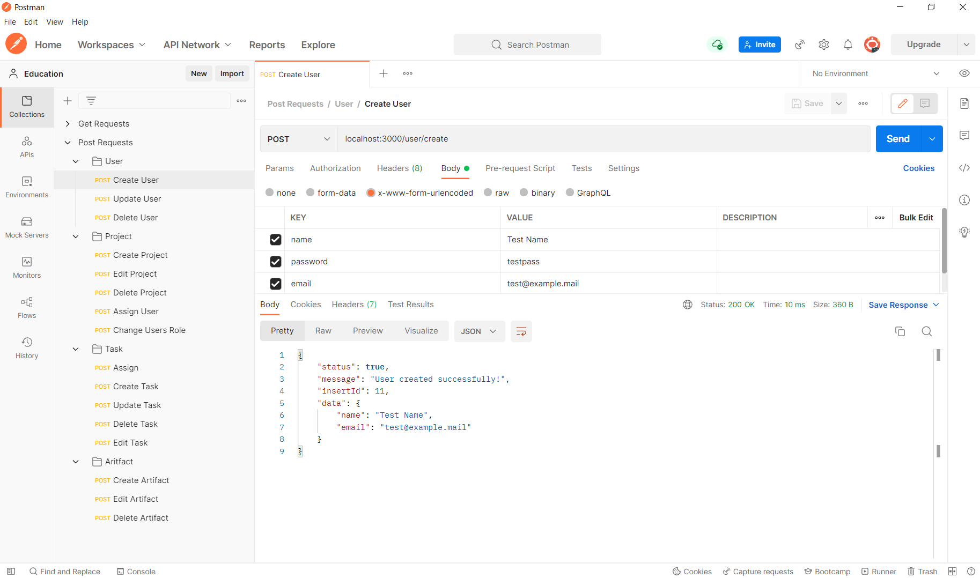Screen dimensions: 980x578
Task: Open Capture requests tool
Action: point(758,571)
